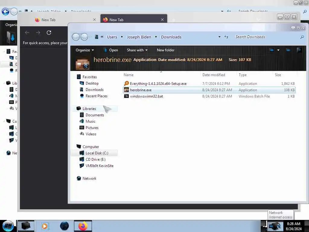Click the large herobrine preview thumbnail

pos(83,64)
